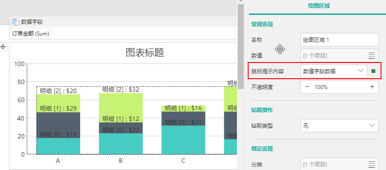The width and height of the screenshot is (386, 170).
Task: Open the 钻取类型 dropdown
Action: (x=340, y=126)
